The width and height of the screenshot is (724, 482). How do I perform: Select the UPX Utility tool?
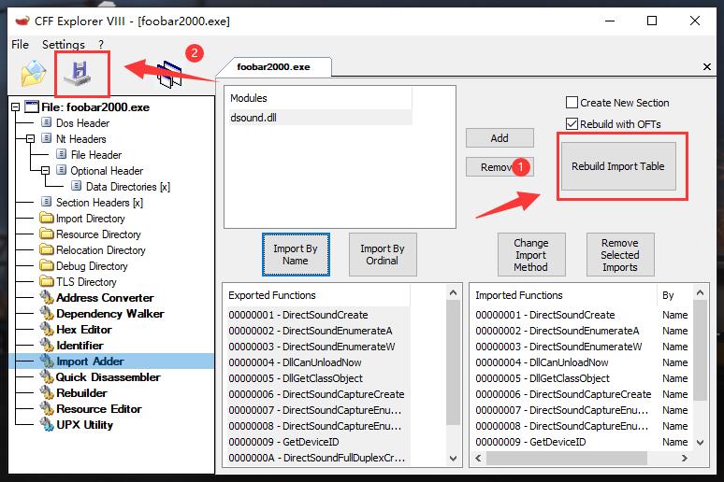coord(84,425)
